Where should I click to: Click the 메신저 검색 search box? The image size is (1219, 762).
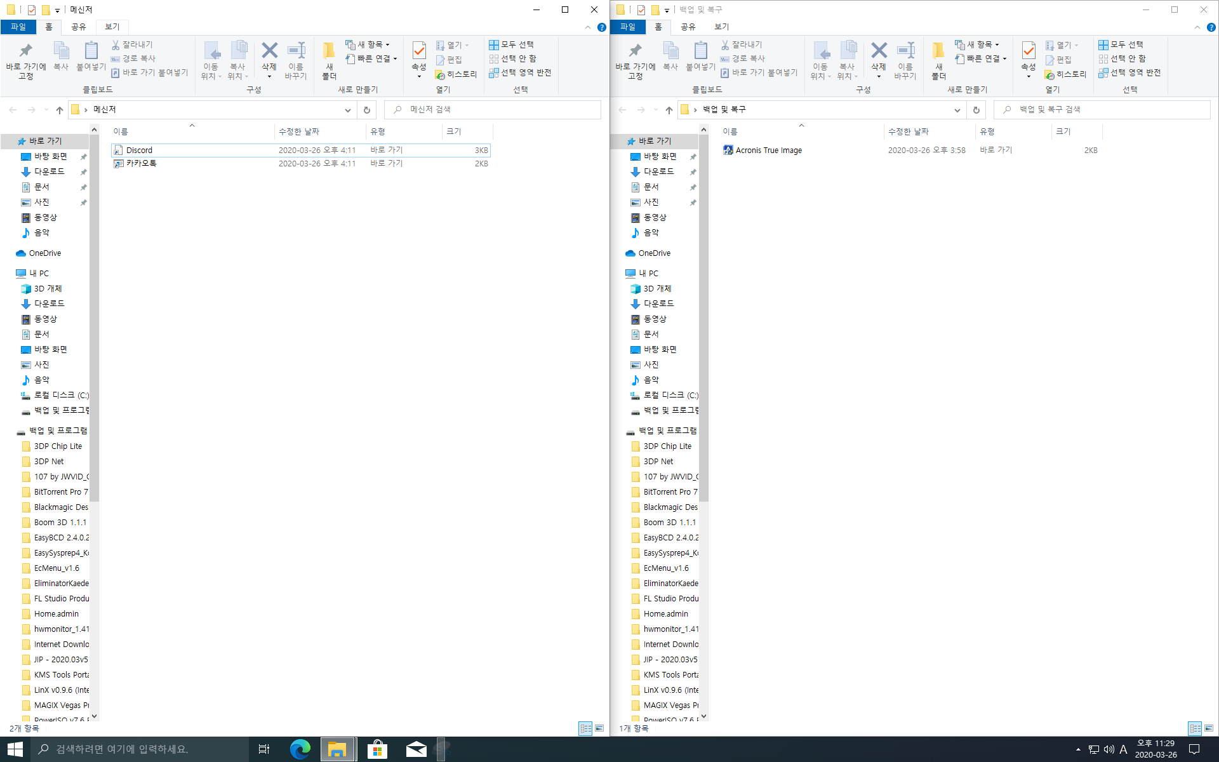point(493,110)
